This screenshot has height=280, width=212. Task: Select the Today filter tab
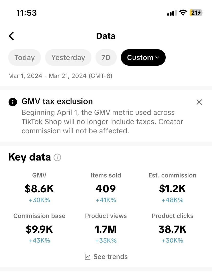(25, 57)
